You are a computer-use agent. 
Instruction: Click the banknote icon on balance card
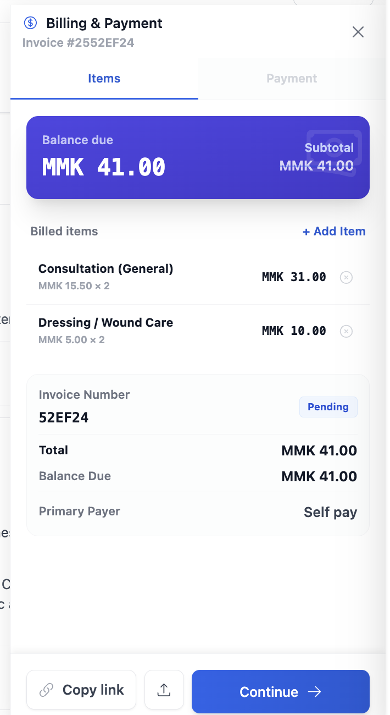(x=334, y=152)
